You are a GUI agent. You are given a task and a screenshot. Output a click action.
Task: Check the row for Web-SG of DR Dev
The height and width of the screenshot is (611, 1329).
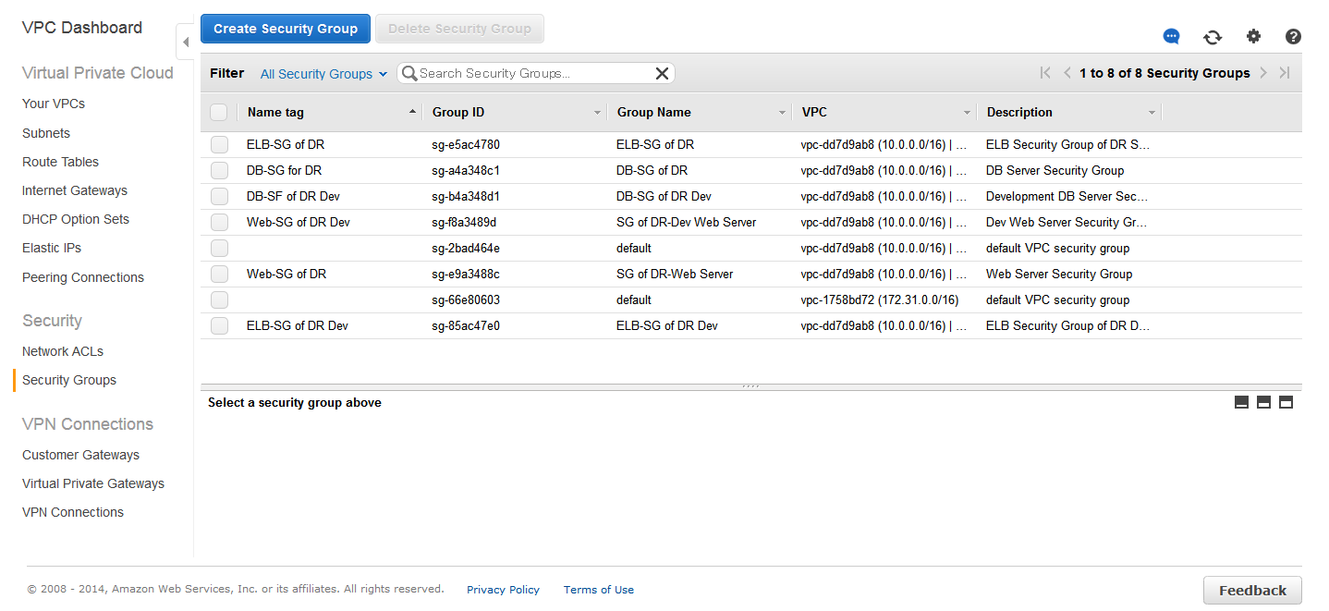(220, 222)
